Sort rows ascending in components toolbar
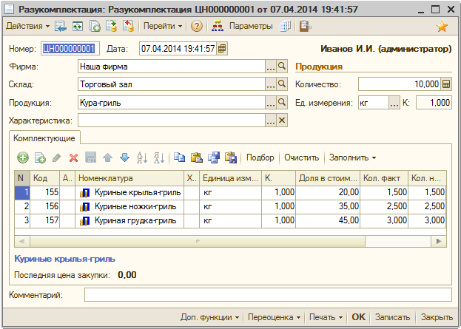This screenshot has height=329, width=461. coord(142,157)
